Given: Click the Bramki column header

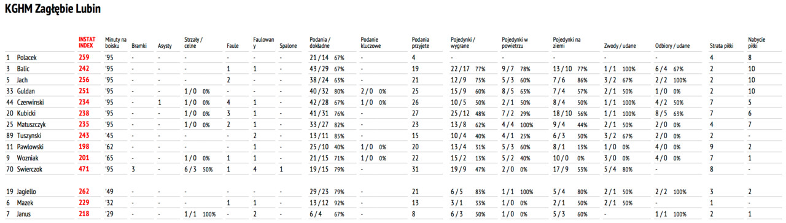Looking at the screenshot, I should pos(139,45).
